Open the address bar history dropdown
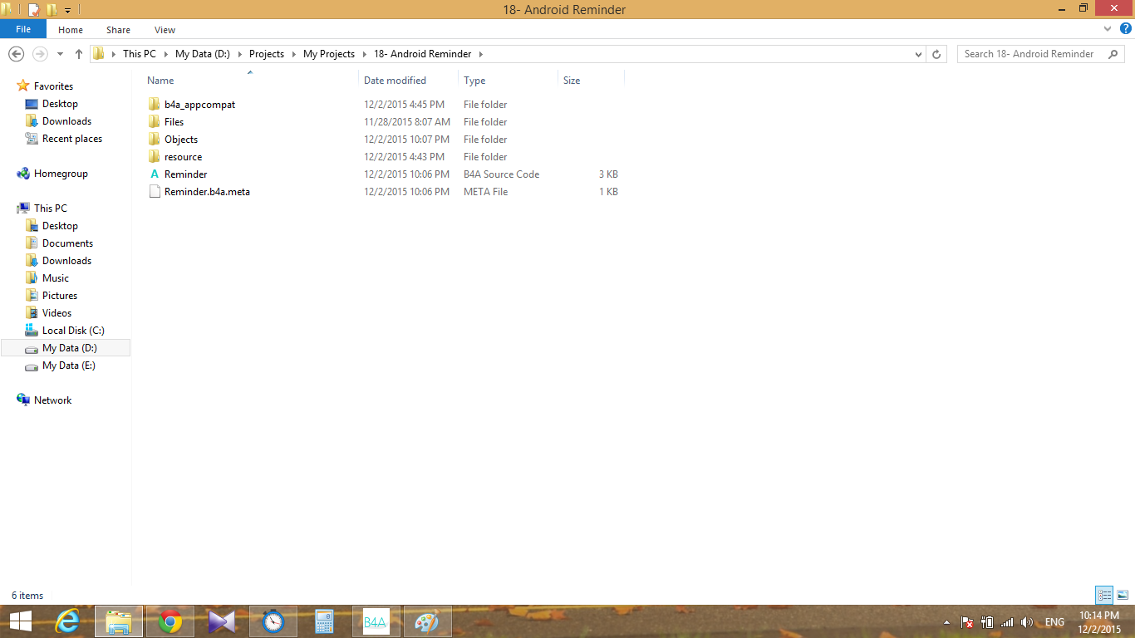Image resolution: width=1135 pixels, height=638 pixels. click(x=918, y=54)
